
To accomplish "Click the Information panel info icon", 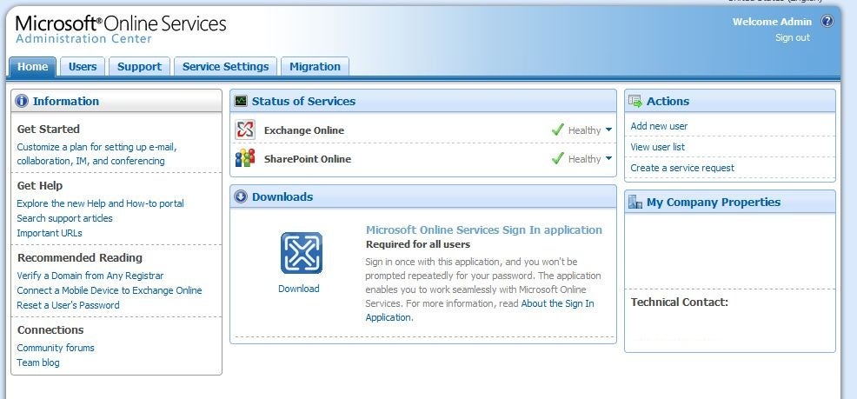I will (x=22, y=101).
